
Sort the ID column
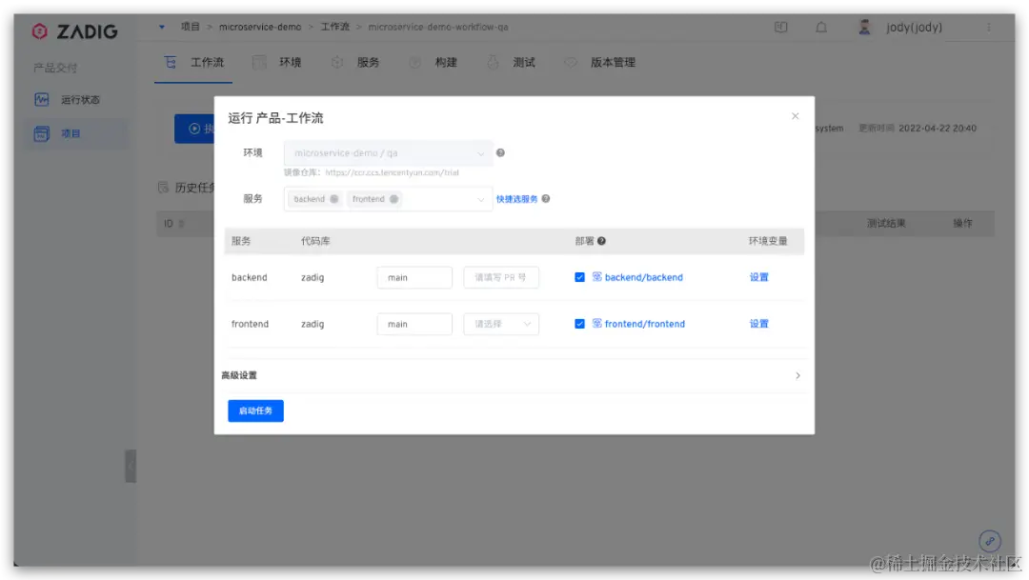[x=181, y=224]
